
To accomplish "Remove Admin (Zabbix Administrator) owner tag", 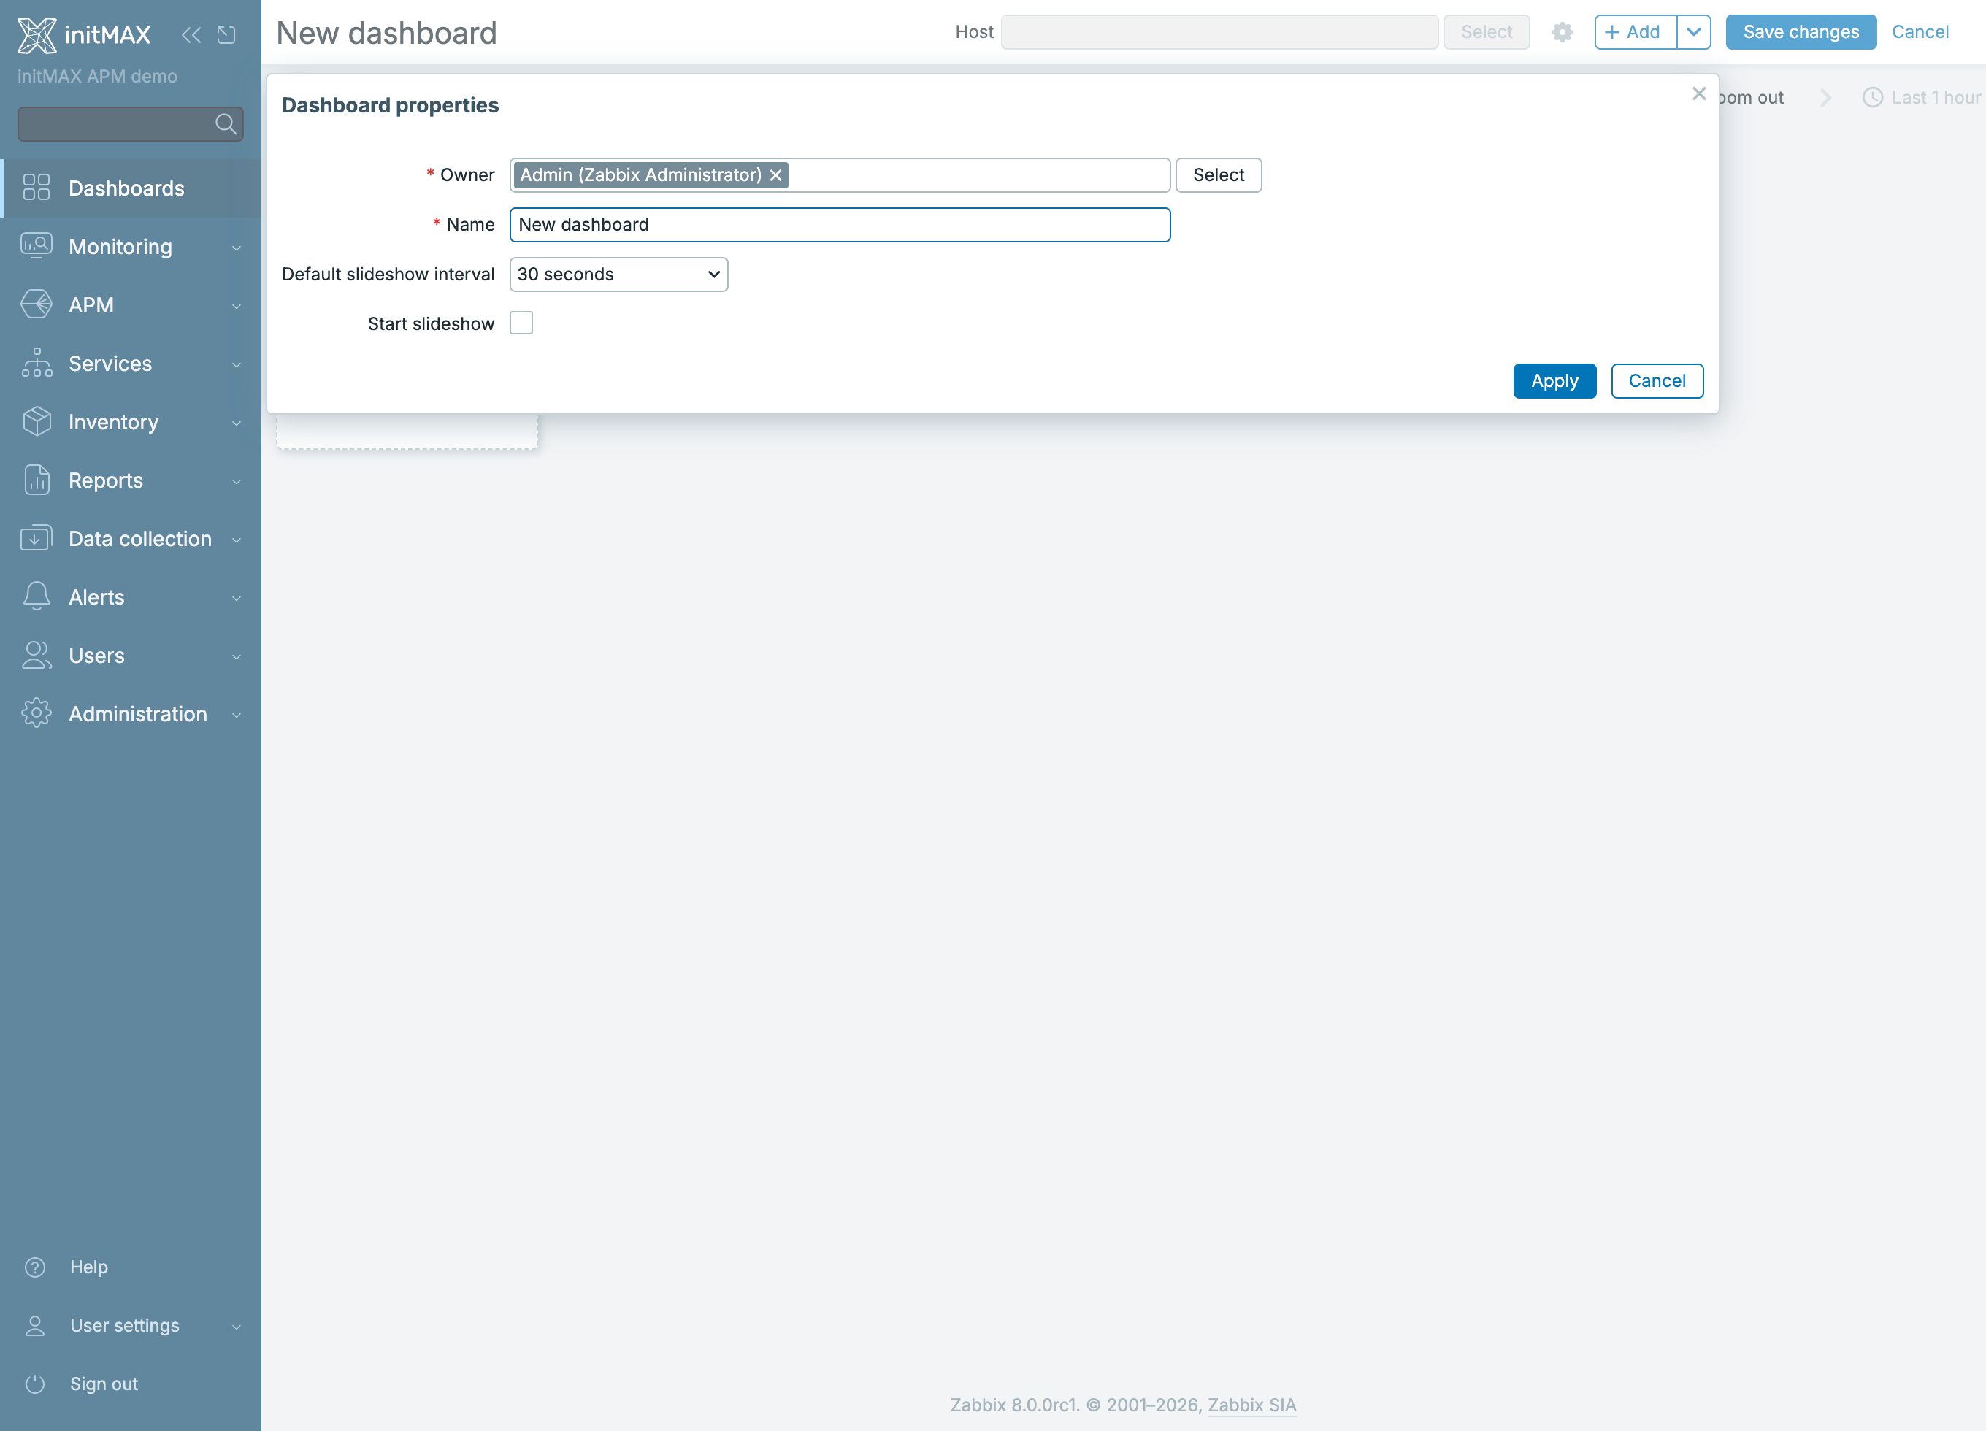I will pyautogui.click(x=776, y=175).
